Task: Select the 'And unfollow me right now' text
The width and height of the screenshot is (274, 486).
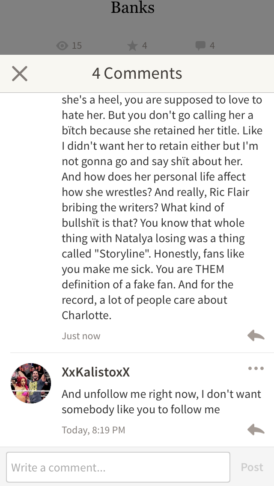Action: tap(161, 402)
